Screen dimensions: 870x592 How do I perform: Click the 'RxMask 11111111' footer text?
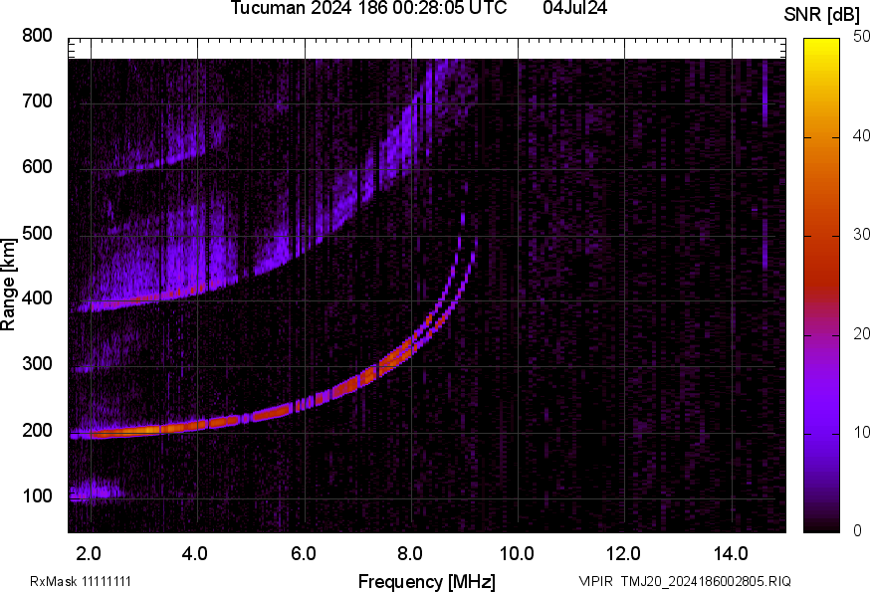point(81,581)
